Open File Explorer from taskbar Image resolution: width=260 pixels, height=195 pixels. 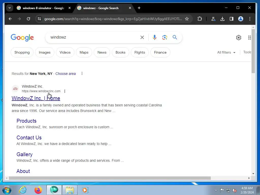pyautogui.click(x=70, y=190)
